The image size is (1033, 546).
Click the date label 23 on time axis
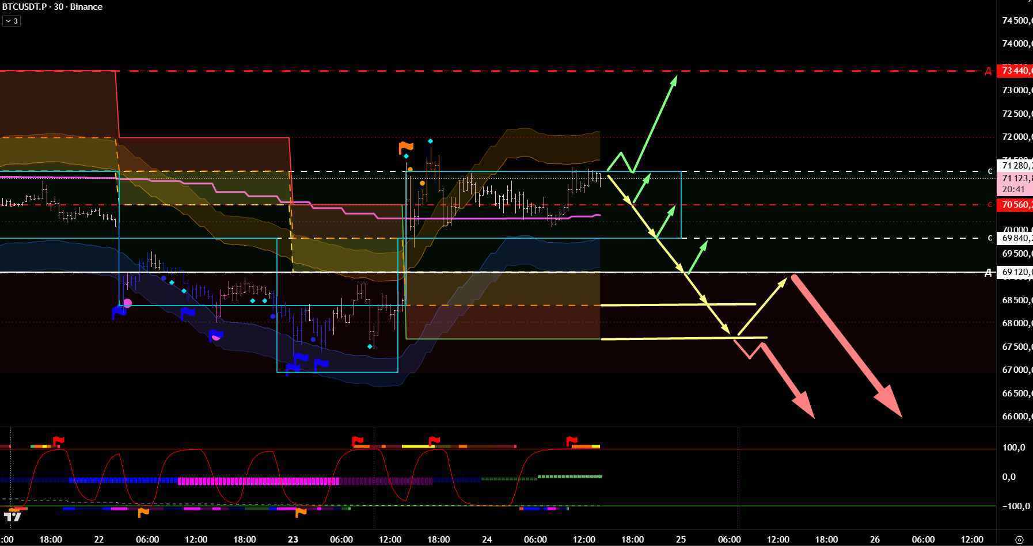tap(293, 540)
